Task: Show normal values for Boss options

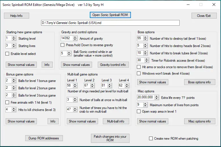Action: pyautogui.click(x=153, y=82)
